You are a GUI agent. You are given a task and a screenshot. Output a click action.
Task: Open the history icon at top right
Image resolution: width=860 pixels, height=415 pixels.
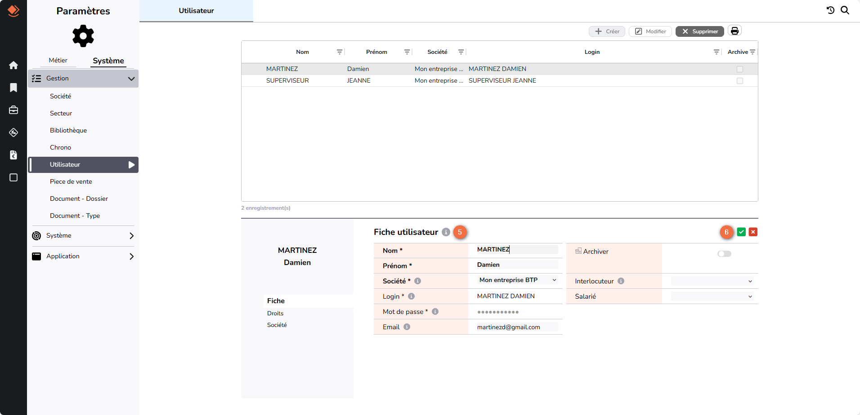coord(830,10)
